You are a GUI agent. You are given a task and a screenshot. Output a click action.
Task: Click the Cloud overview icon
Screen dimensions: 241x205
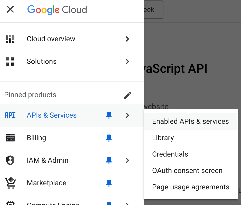(10, 39)
